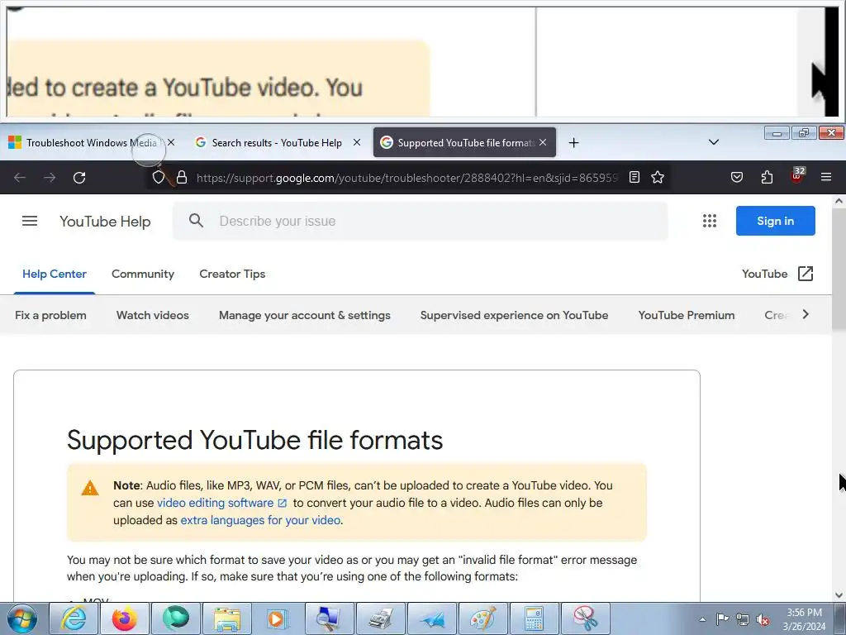
Task: Select Supported YouTube file formats tab
Action: (x=464, y=142)
